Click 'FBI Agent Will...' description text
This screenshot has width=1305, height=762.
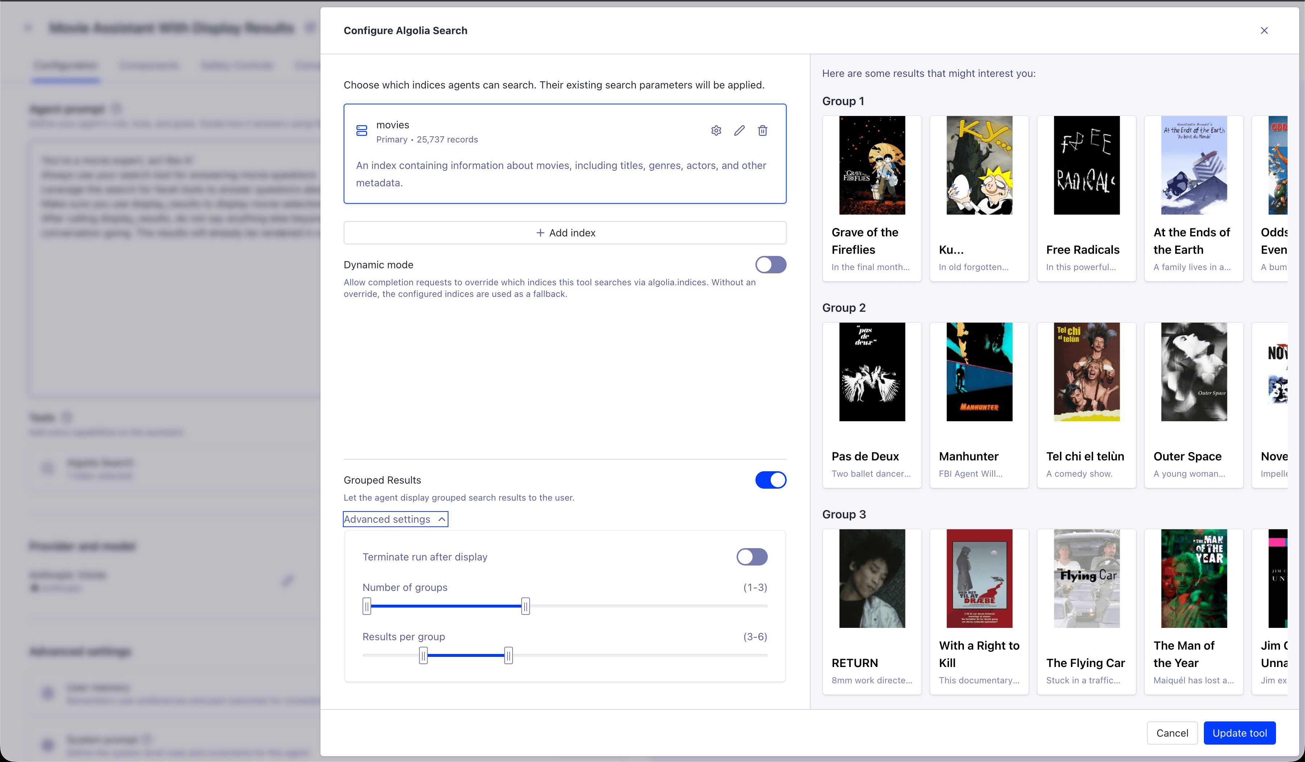970,473
